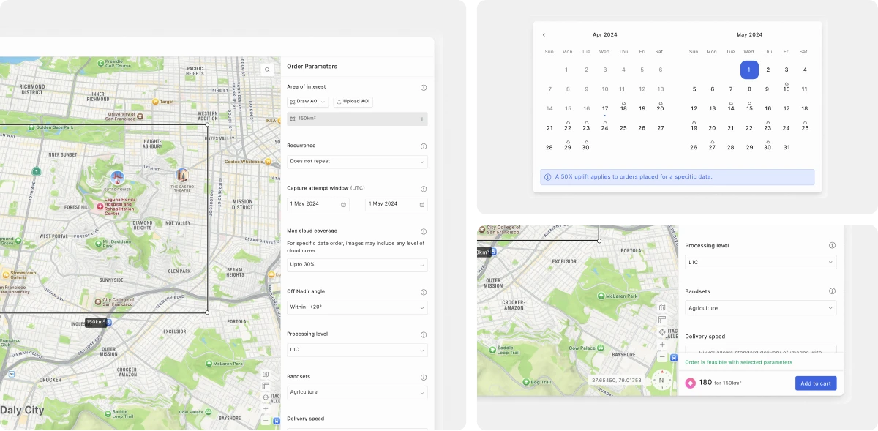Viewport: 878px width, 431px height.
Task: Select the highlighted 1 May date
Action: 749,70
